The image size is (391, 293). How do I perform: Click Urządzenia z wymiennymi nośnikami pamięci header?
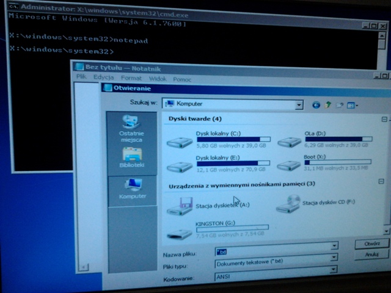tap(242, 185)
